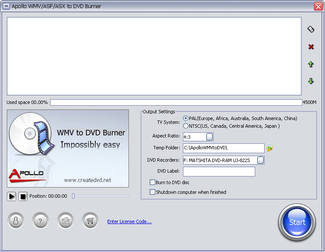
Task: Enable Shutdown computer when finished checkbox
Action: [x=152, y=192]
